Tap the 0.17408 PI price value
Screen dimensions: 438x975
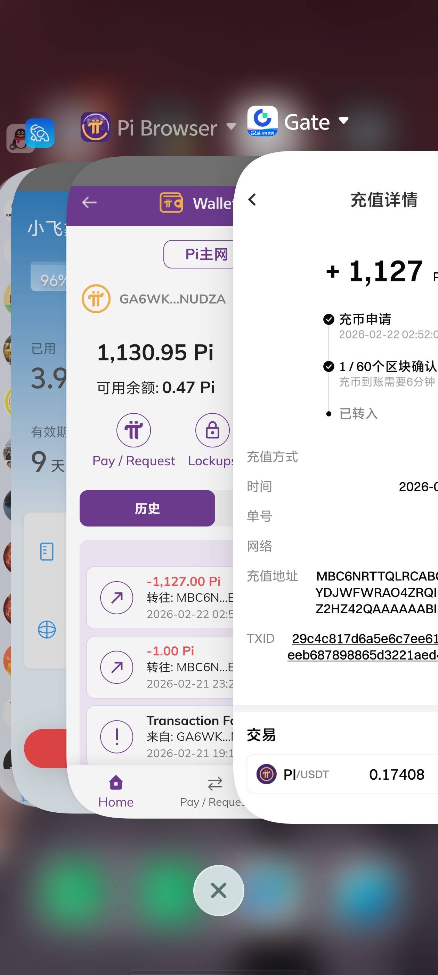point(397,774)
